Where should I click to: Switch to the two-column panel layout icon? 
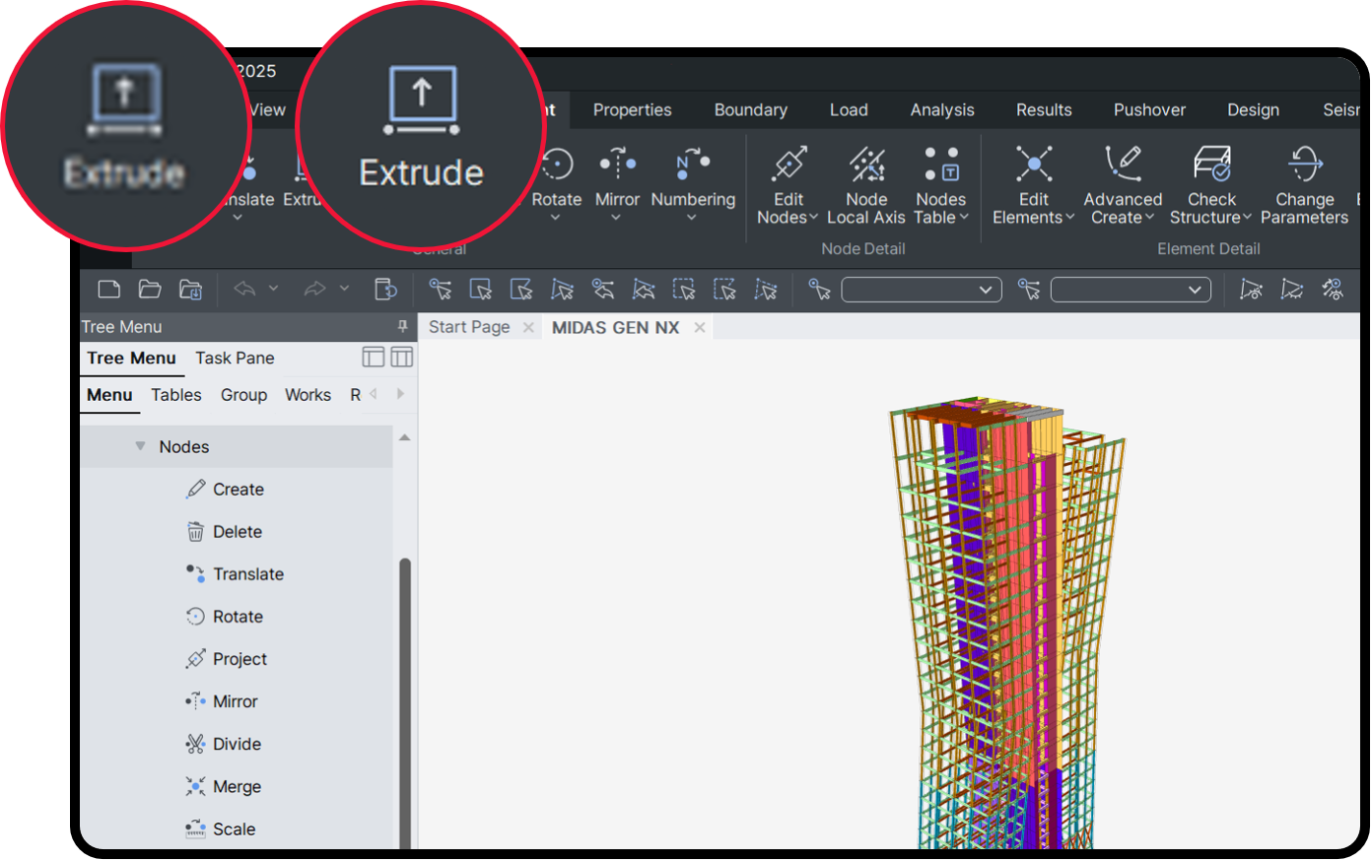click(402, 357)
